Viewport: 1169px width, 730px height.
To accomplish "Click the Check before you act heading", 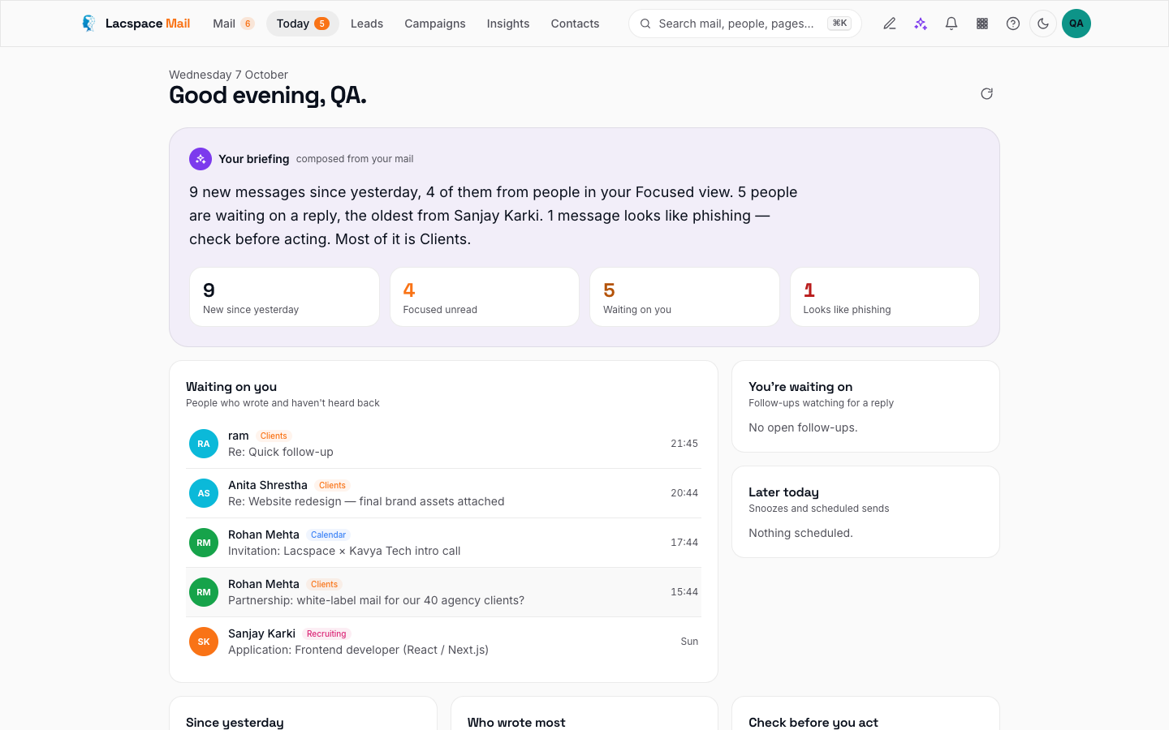I will [x=813, y=723].
